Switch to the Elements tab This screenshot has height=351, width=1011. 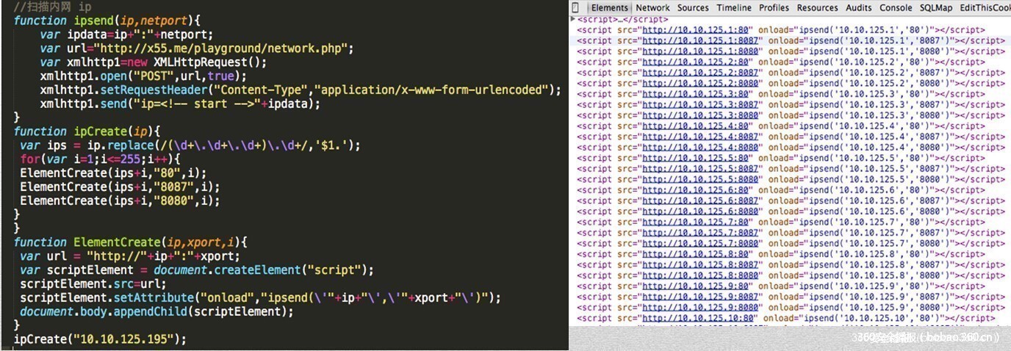610,7
